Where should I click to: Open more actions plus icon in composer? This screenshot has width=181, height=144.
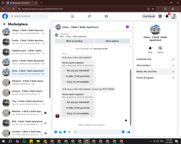click(56, 132)
